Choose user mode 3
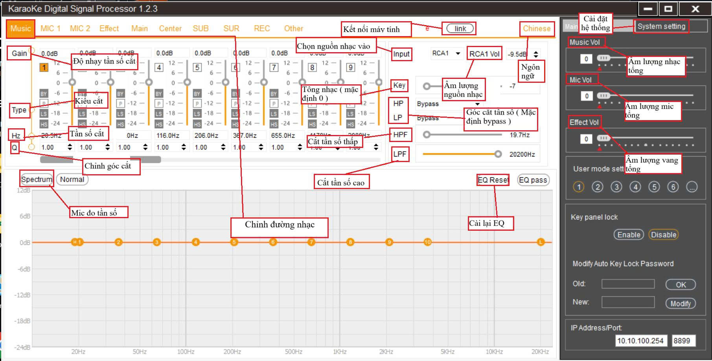The height and width of the screenshot is (361, 712). 616,187
